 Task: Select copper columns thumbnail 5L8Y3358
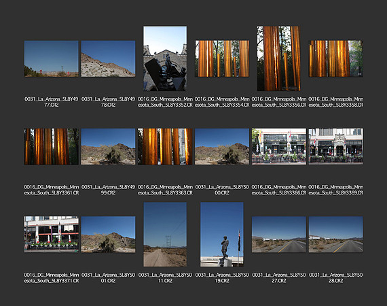point(336,59)
